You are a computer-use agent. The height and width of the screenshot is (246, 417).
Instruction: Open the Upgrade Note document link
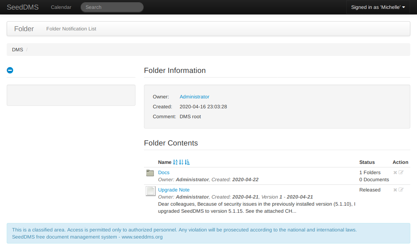174,190
